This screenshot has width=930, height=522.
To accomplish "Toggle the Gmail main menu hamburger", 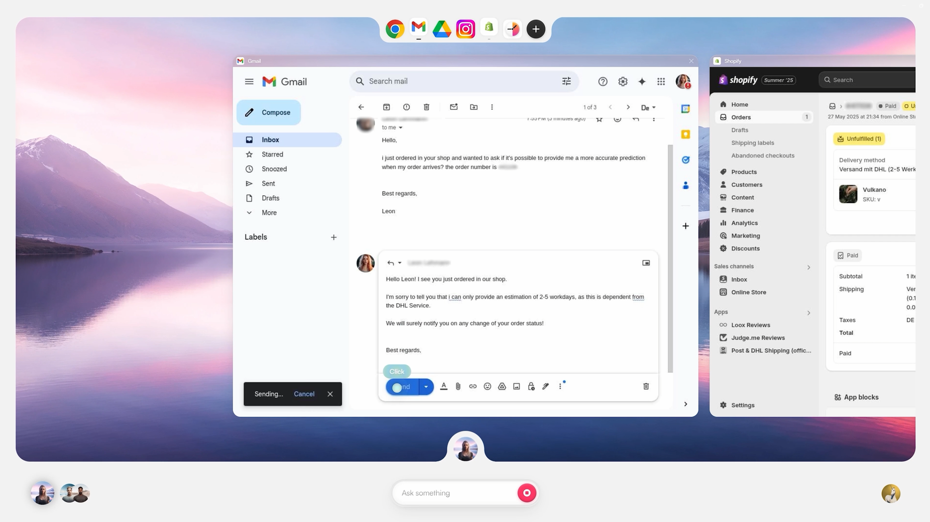I will 249,81.
